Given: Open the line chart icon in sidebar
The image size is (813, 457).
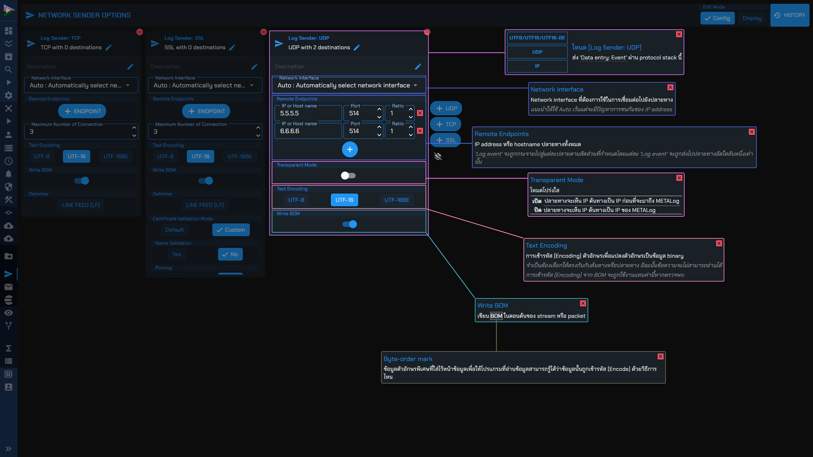Looking at the screenshot, I should coord(9,44).
